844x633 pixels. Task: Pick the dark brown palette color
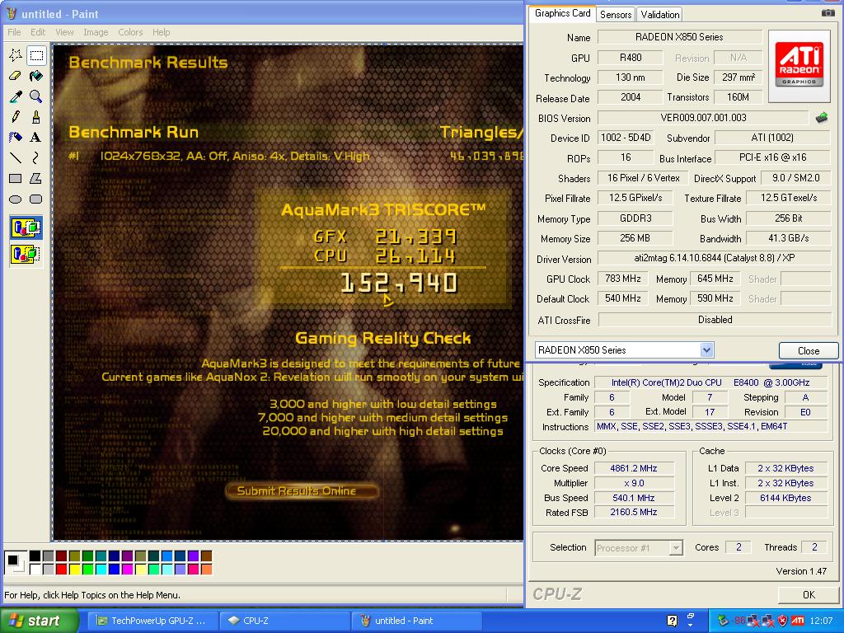coord(206,556)
